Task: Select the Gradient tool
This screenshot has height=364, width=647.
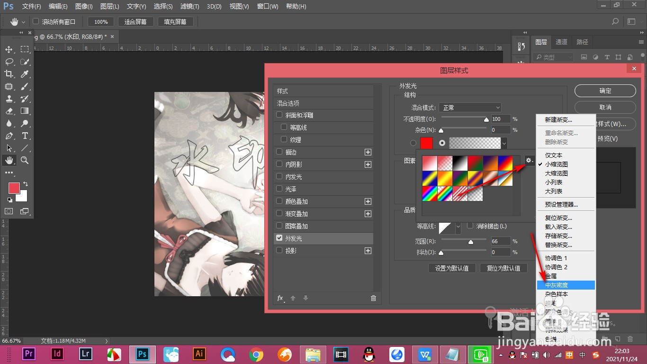Action: click(25, 111)
